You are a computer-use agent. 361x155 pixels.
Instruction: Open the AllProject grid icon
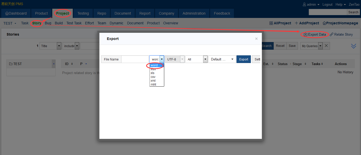tap(271, 23)
